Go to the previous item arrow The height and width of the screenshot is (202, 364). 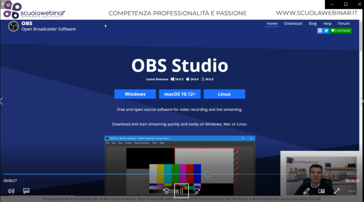2,101
